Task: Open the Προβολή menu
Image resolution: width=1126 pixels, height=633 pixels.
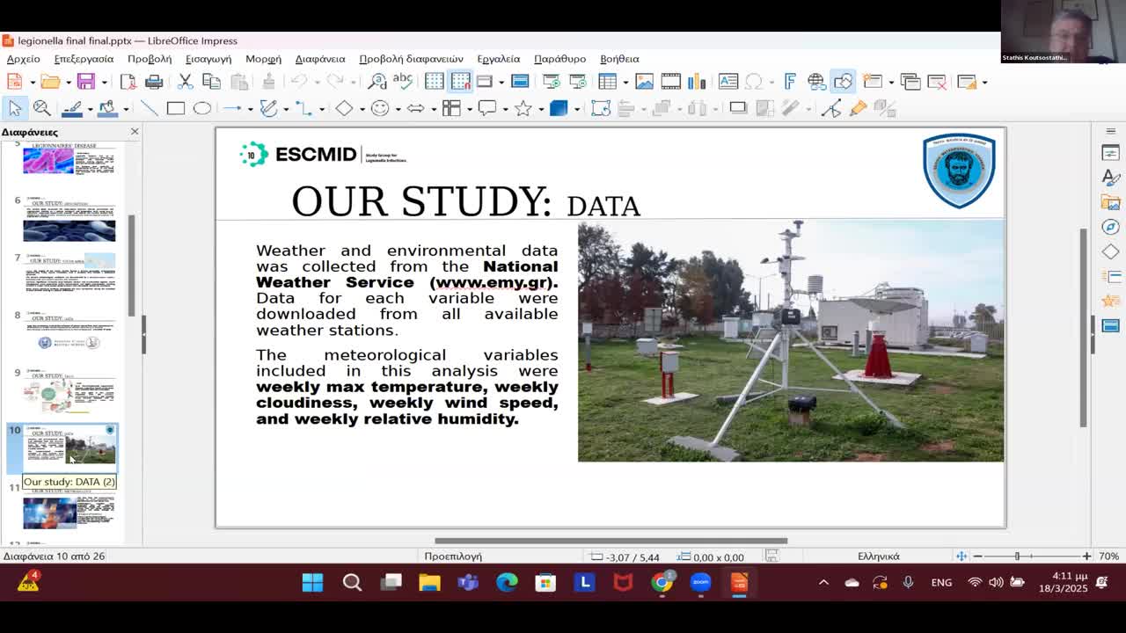Action: pyautogui.click(x=150, y=59)
